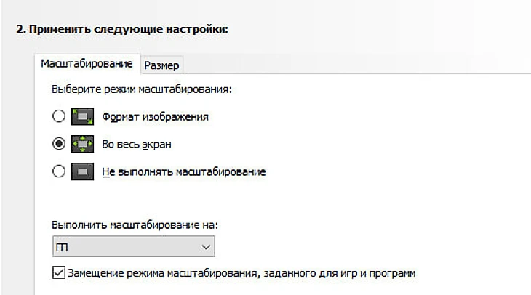Click the Выберите режим масштабирования caption
The image size is (531, 295).
141,90
